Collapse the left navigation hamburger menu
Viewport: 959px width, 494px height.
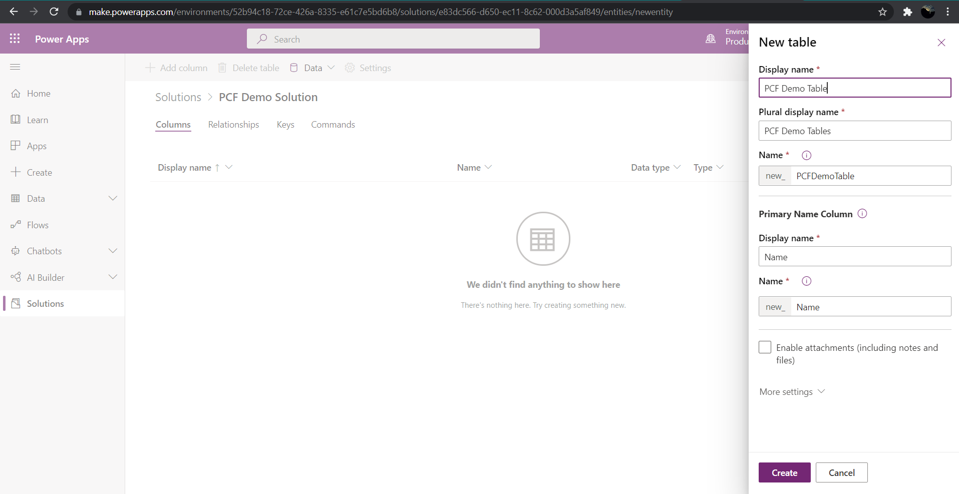pos(15,67)
